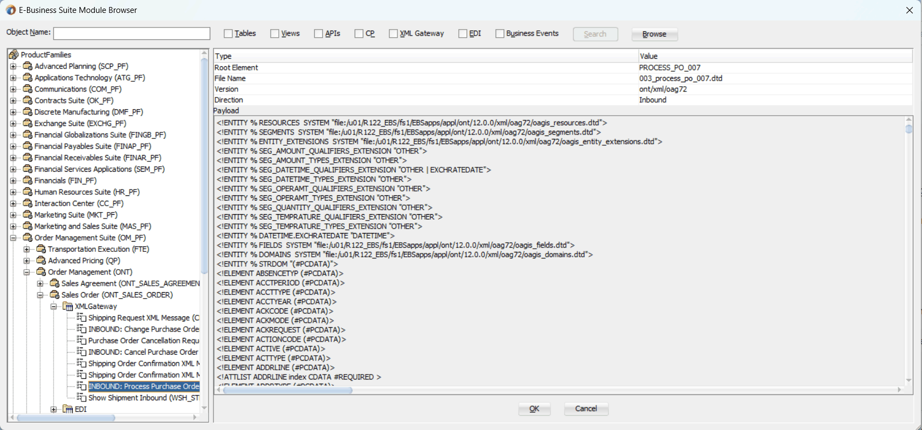Click the PROCESS_PO_007 root element value
922x430 pixels.
pos(670,67)
